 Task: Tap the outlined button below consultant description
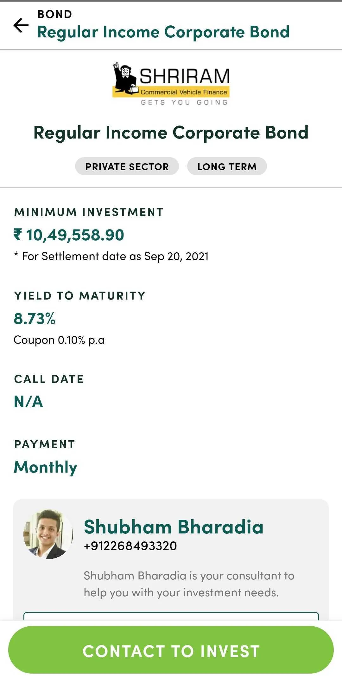171,616
